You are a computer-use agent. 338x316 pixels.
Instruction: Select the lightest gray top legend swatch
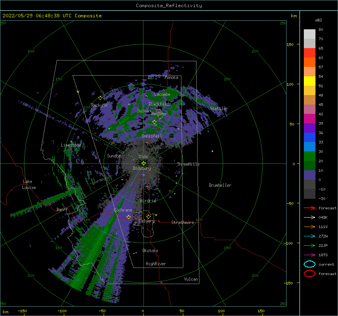coord(309,34)
